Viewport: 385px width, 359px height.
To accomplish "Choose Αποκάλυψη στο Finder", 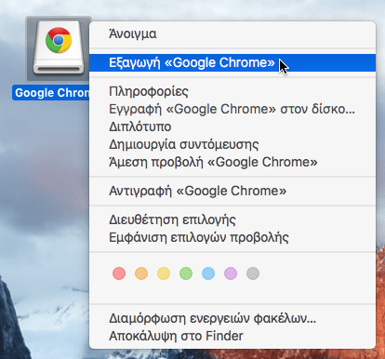I will (x=232, y=336).
